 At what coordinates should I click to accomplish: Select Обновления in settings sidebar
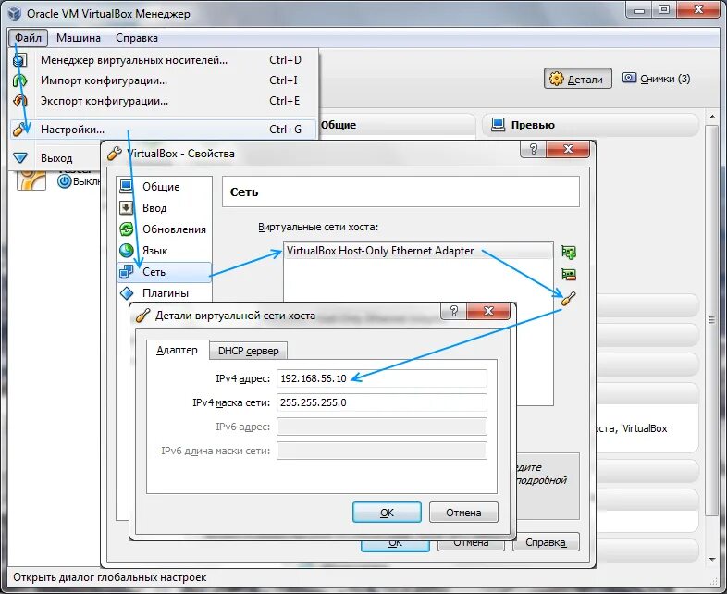tap(164, 229)
